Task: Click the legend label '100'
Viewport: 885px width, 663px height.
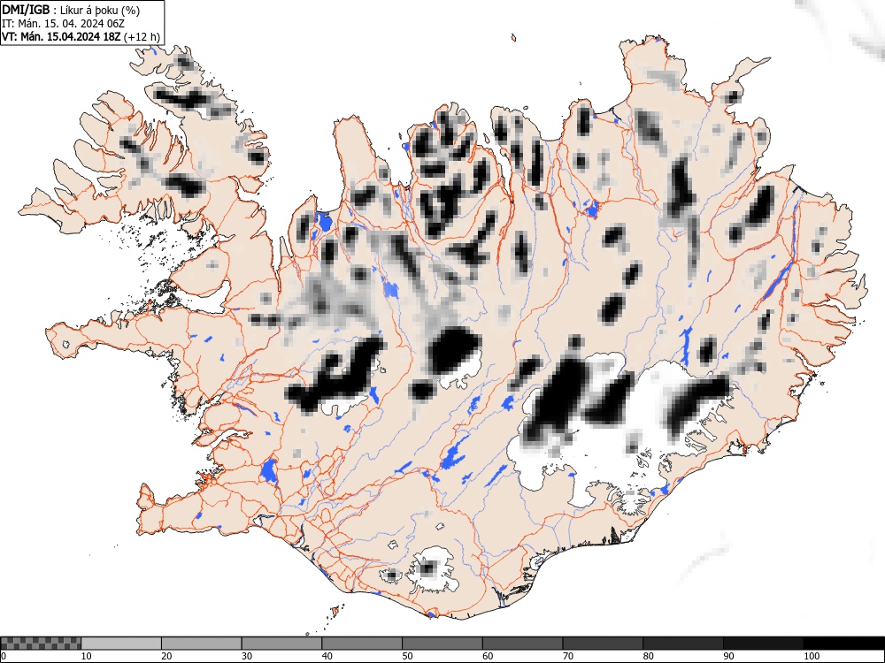Action: point(811,656)
